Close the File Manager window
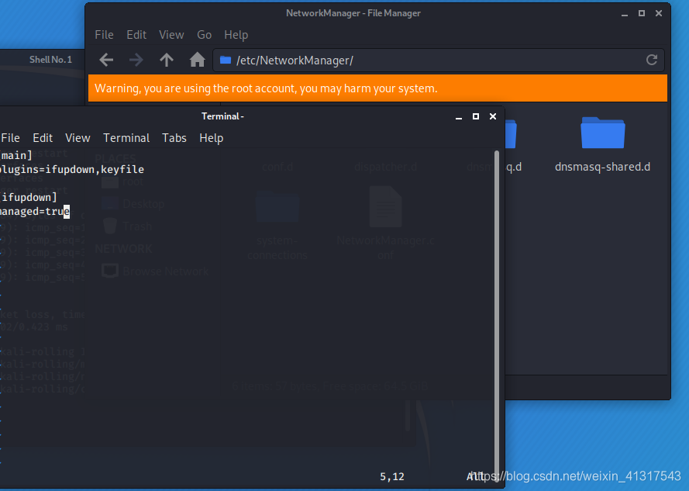689x491 pixels. pyautogui.click(x=659, y=13)
